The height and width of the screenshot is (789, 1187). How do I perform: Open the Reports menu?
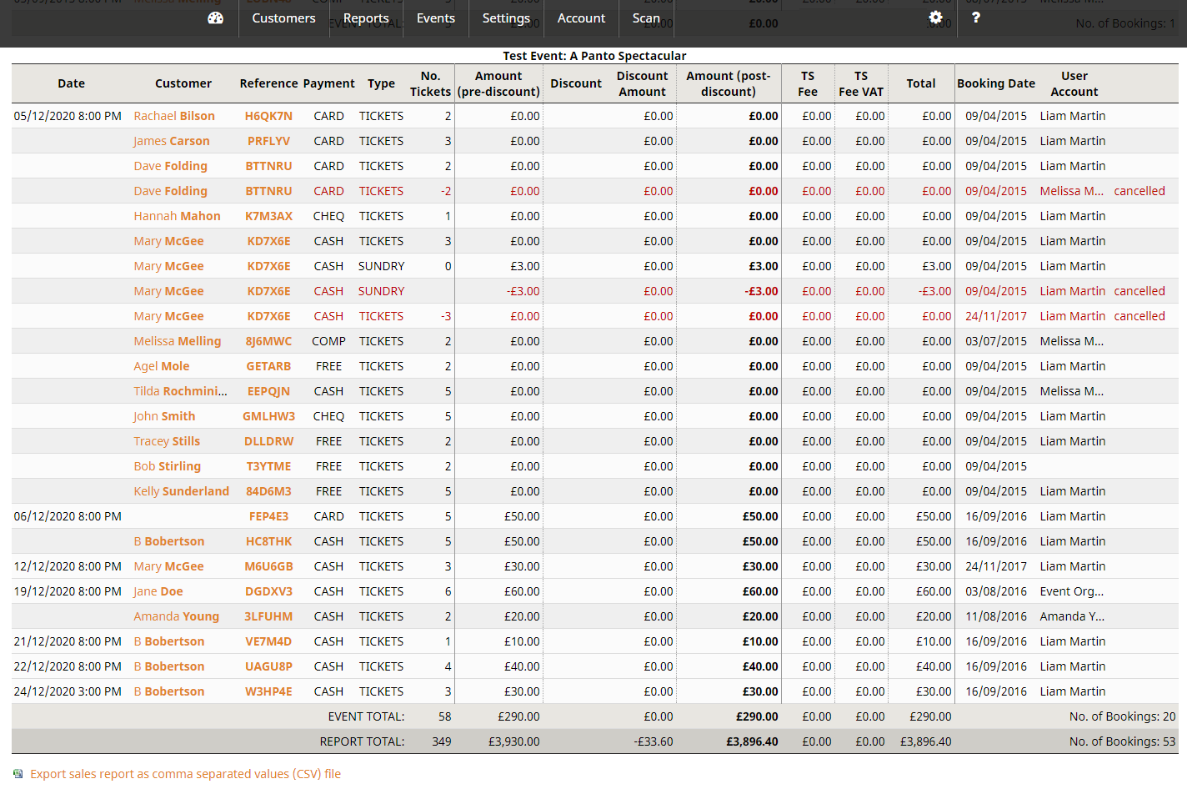coord(366,18)
